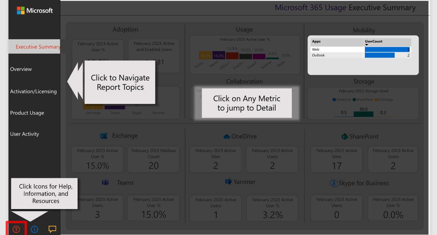The height and width of the screenshot is (235, 437).
Task: Click 'February 2023 Storage Used' chart title
Action: (363, 91)
